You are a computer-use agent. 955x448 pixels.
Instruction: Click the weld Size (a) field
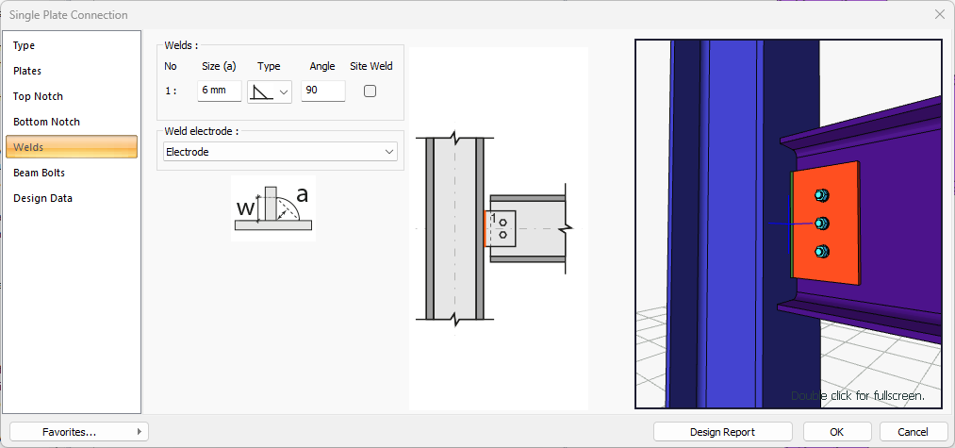point(220,91)
